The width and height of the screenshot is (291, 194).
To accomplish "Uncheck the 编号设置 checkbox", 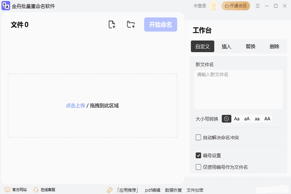I will pyautogui.click(x=198, y=155).
